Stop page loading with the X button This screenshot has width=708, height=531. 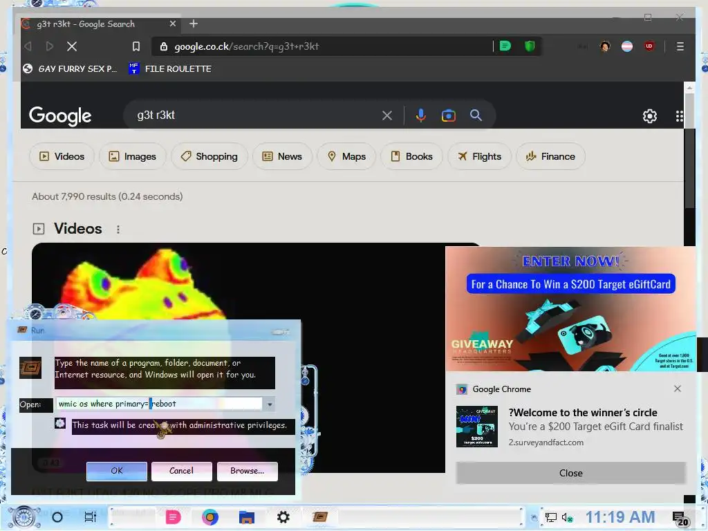(72, 46)
